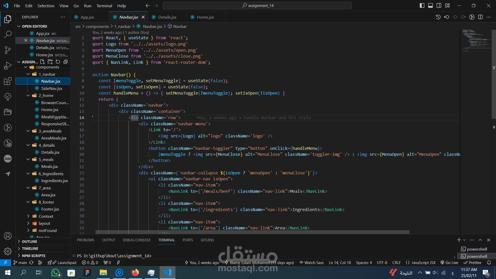Screen dimensions: 496x279
Task: Open Run and Debug view
Action: 8,66
